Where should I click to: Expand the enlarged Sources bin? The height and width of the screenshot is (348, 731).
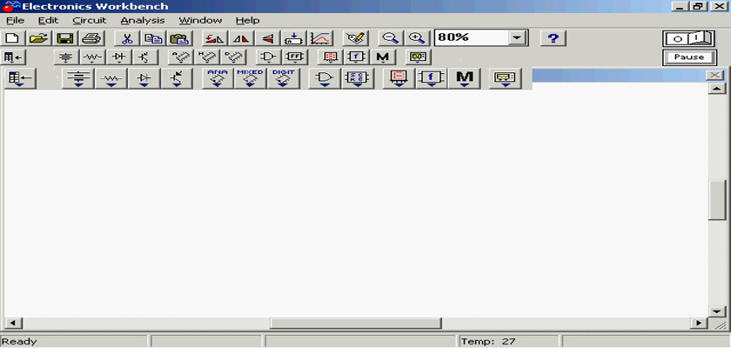[77, 78]
